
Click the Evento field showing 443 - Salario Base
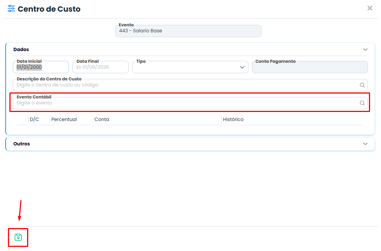pos(188,31)
